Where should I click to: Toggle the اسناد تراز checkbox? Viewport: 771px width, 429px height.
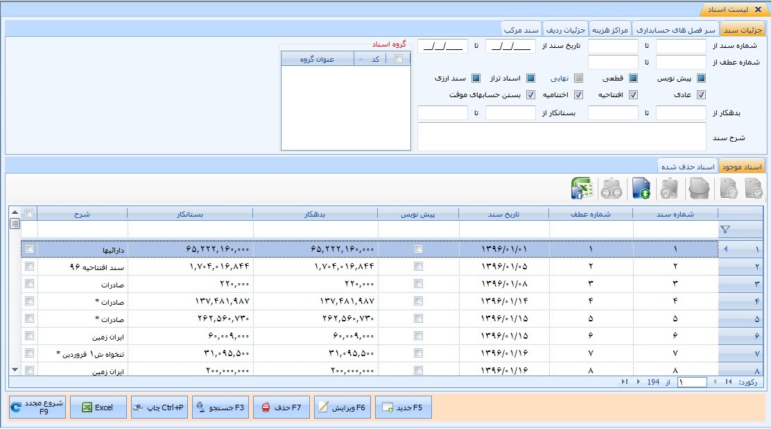click(530, 78)
